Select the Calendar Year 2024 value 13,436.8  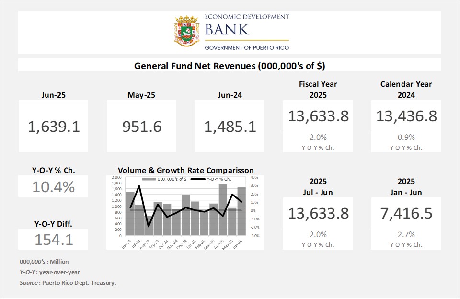pyautogui.click(x=406, y=116)
